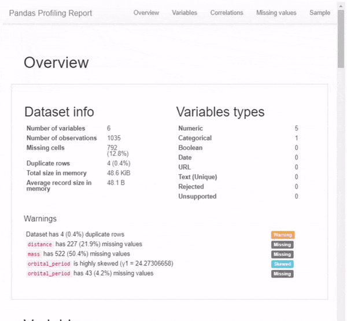
Task: Click the value 48.1 B
Action: pos(116,183)
